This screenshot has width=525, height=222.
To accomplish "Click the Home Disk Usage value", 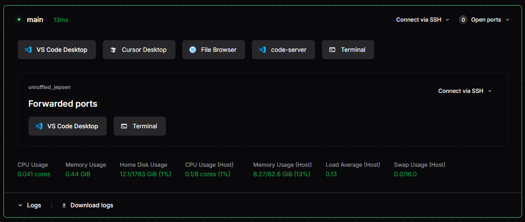I will tap(146, 174).
